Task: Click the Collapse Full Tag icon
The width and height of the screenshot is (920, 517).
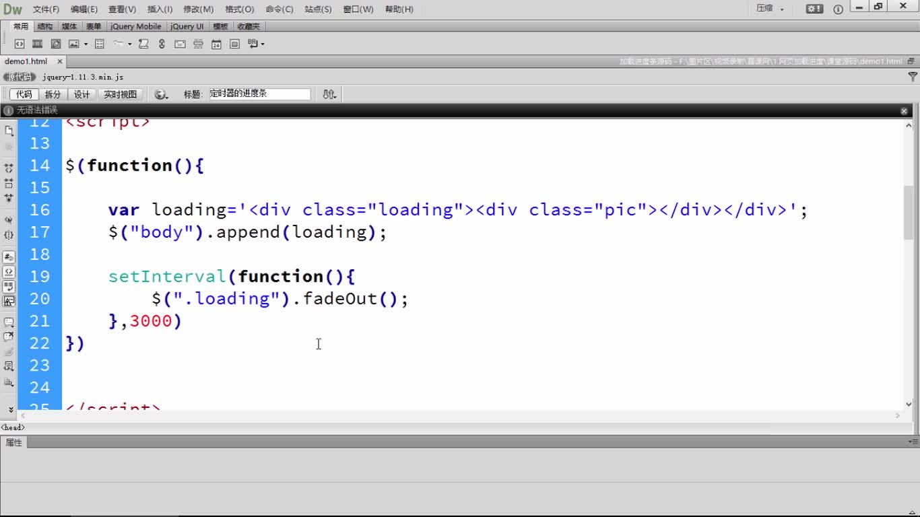Action: pyautogui.click(x=9, y=168)
